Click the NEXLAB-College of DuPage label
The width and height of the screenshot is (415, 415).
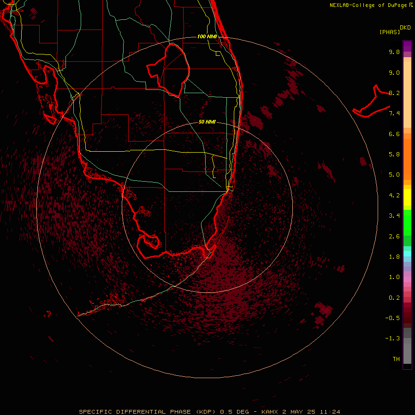(371, 5)
